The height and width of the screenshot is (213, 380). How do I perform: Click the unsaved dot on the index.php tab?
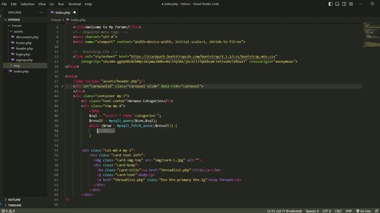point(74,12)
